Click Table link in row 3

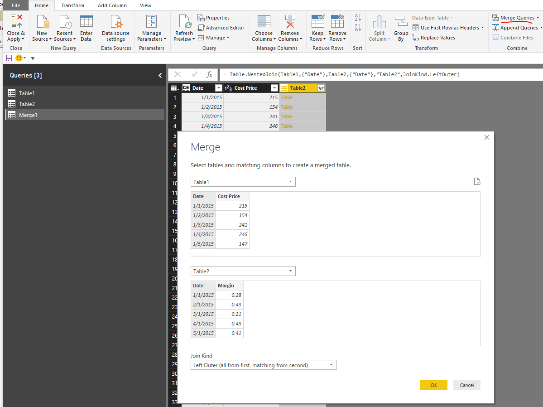click(287, 117)
